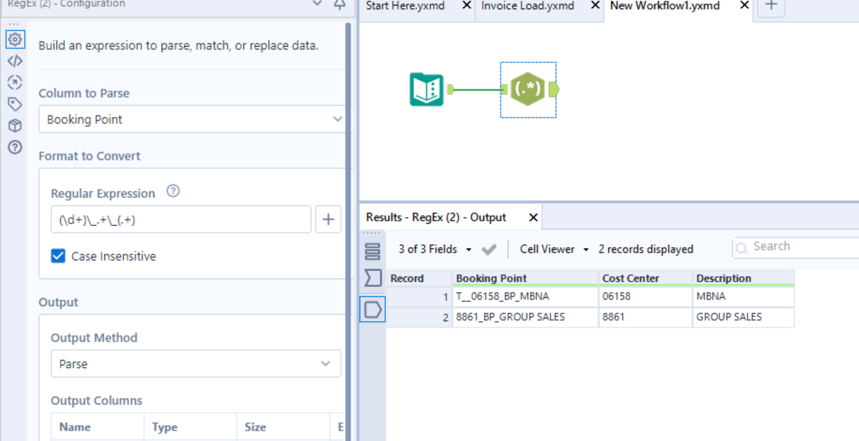Select the RegEx tool on the canvas
This screenshot has height=441, width=859.
[527, 89]
